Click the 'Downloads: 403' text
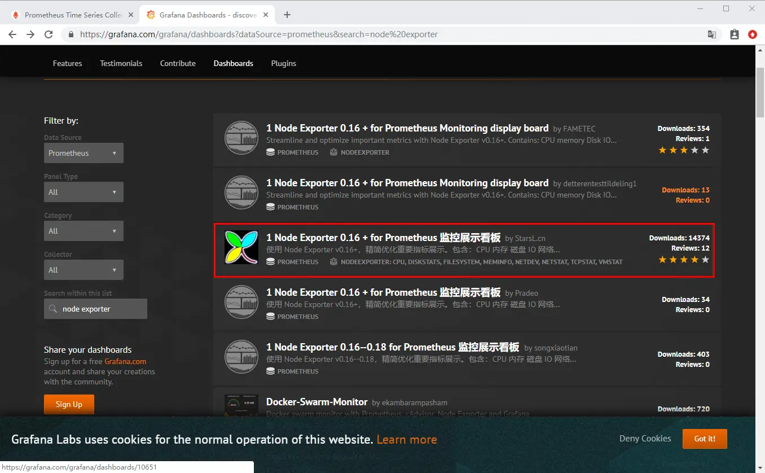765x473 pixels. click(x=684, y=354)
